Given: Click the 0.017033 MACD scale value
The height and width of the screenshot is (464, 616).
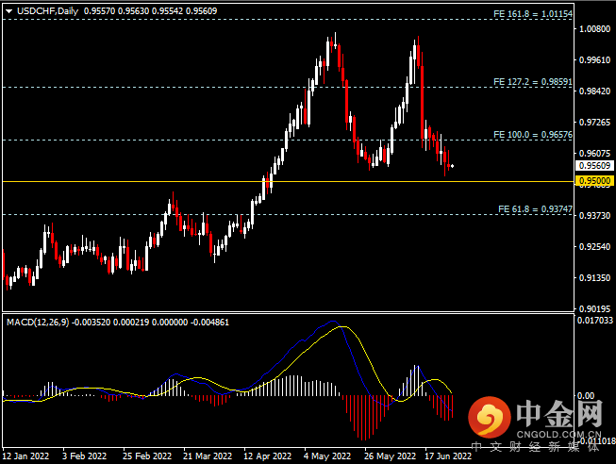Looking at the screenshot, I should 595,321.
